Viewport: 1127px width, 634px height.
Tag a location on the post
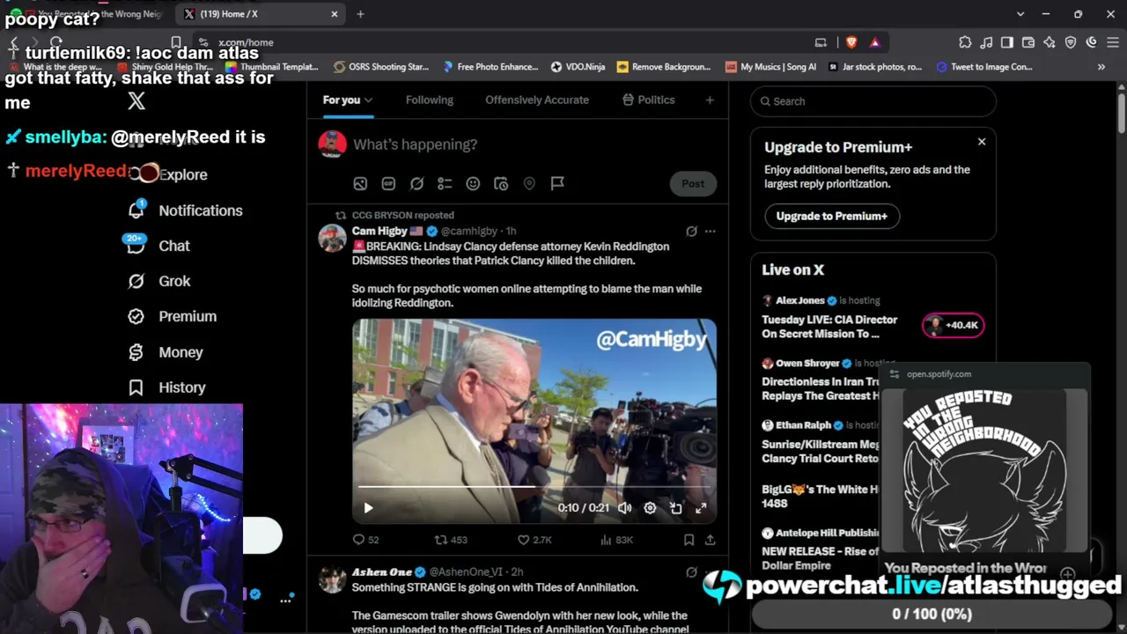click(529, 183)
